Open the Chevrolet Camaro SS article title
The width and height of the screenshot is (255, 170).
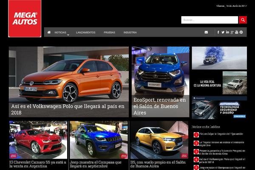[x=38, y=164]
